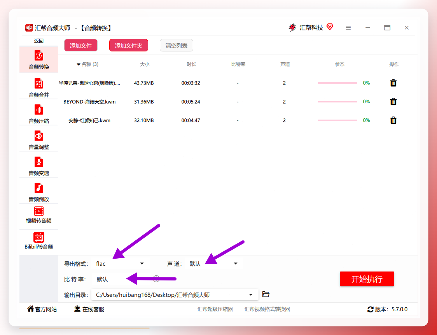Screen dimensions: 437x335
Task: Click the 43.73MB size cell
Action: pyautogui.click(x=144, y=83)
